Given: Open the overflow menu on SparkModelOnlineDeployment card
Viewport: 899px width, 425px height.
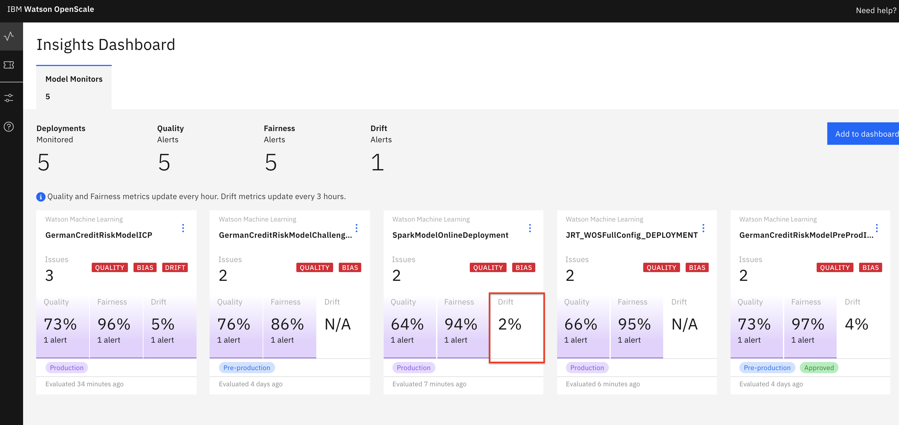Looking at the screenshot, I should click(x=530, y=228).
